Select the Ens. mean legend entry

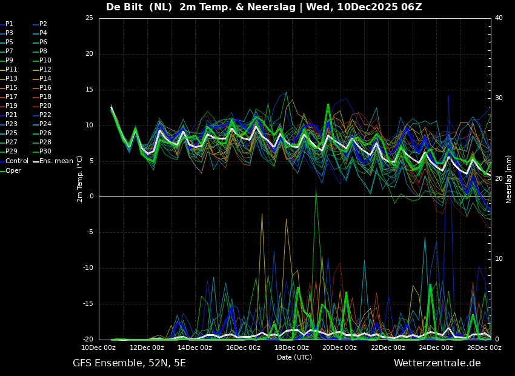point(53,161)
